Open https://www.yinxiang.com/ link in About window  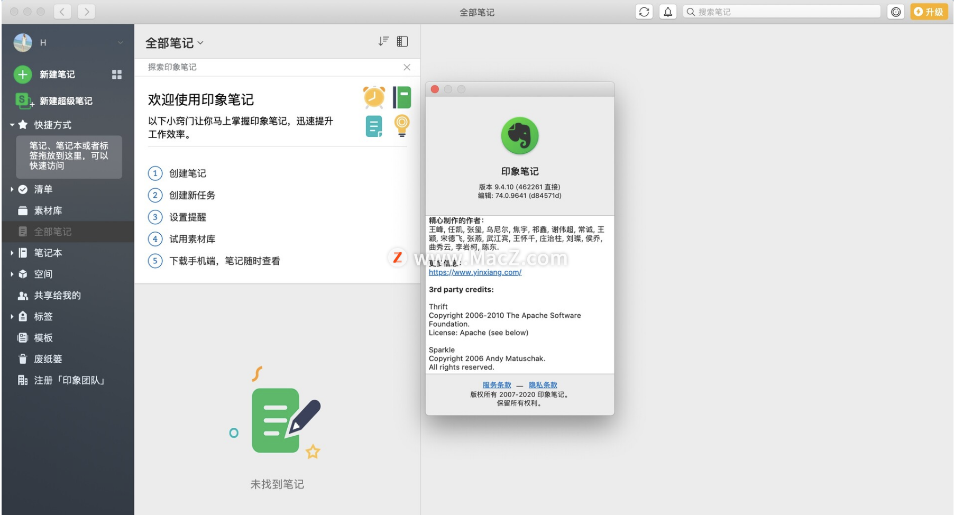point(475,272)
